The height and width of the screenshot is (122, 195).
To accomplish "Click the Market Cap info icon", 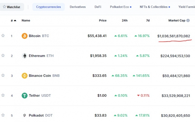I will pos(188,20).
